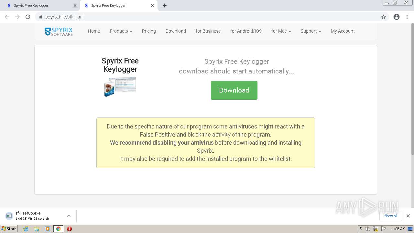Image resolution: width=414 pixels, height=233 pixels.
Task: Click the action center flag icon
Action: click(x=383, y=229)
